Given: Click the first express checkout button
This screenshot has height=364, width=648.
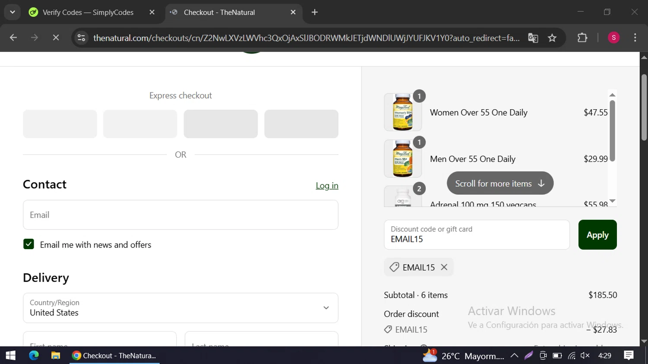Looking at the screenshot, I should click(x=60, y=124).
